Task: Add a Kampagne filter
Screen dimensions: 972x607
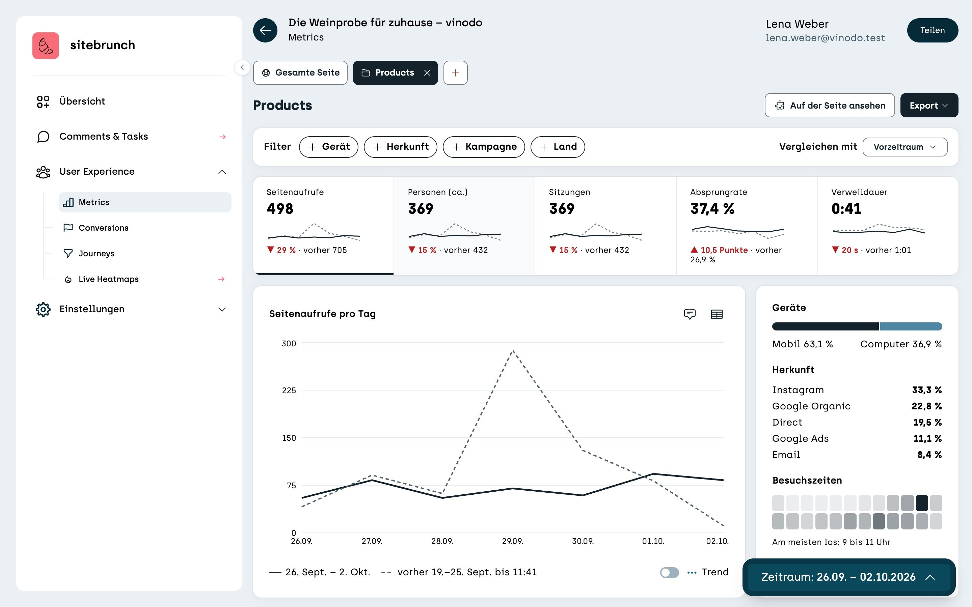Action: pyautogui.click(x=484, y=147)
